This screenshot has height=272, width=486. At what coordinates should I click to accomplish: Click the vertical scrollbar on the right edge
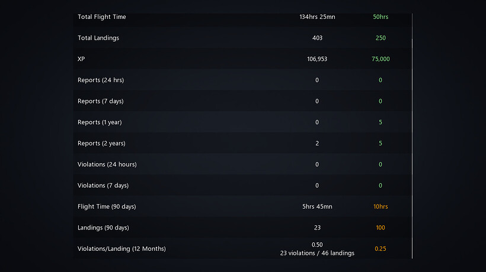coord(412,136)
